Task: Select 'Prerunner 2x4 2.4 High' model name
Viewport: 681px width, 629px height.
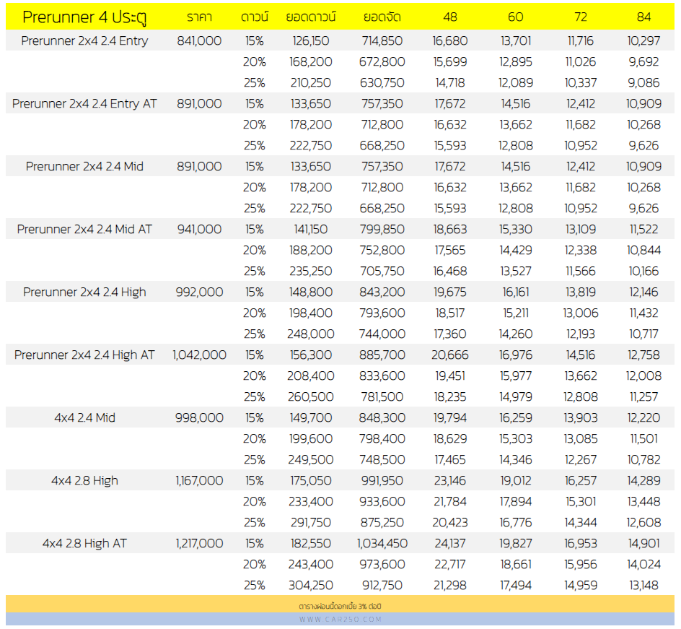Action: [x=84, y=292]
